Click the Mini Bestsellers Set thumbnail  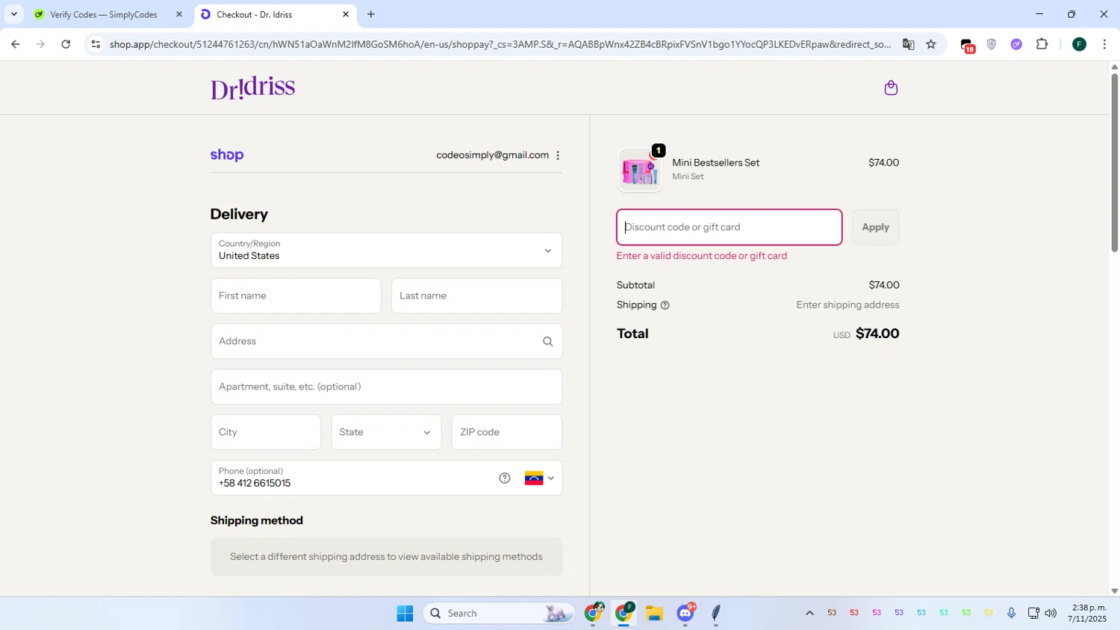coord(639,170)
